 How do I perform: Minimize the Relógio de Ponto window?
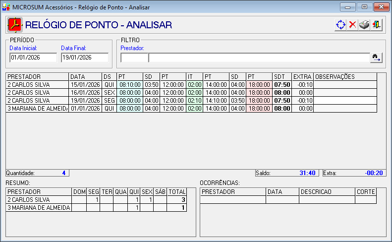click(x=347, y=7)
